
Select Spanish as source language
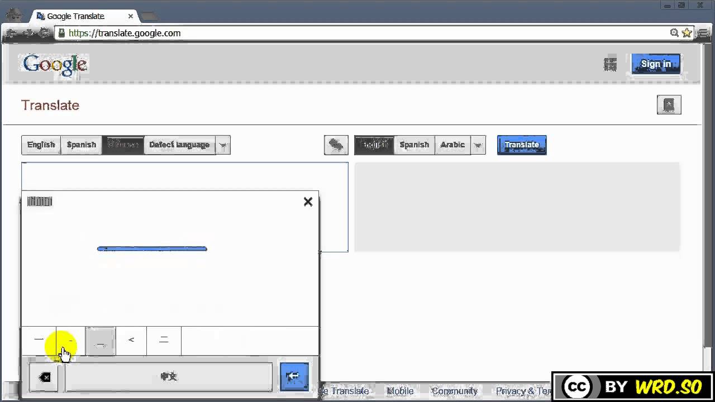82,145
